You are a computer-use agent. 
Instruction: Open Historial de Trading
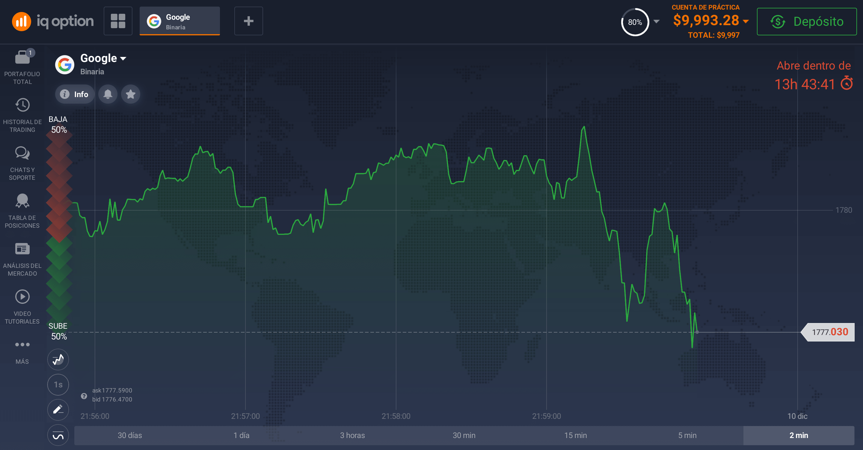point(22,115)
